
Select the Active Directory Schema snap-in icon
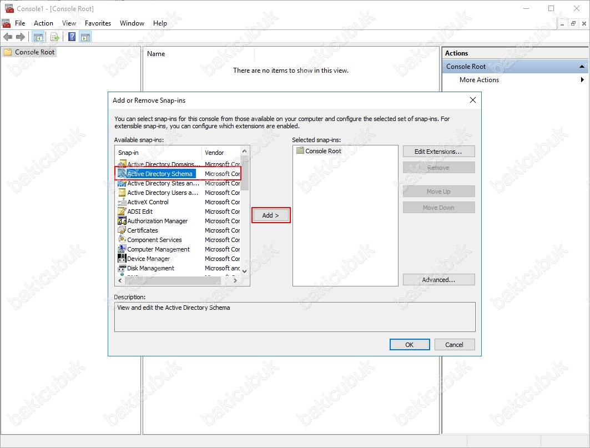[x=122, y=174]
